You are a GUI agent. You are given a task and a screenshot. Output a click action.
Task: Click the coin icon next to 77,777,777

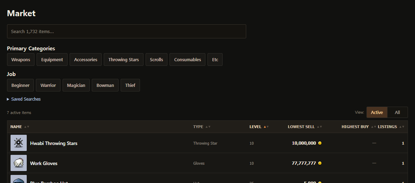coord(320,163)
